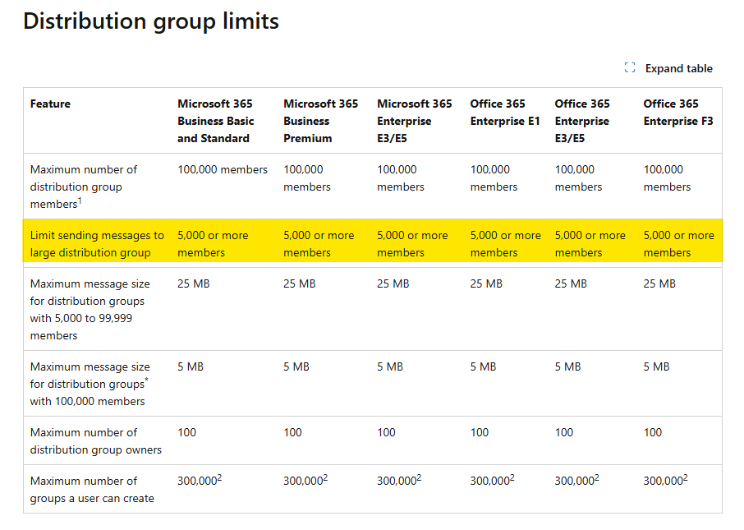Click 5 MB cell under Business Premium
The width and height of the screenshot is (744, 530).
[296, 366]
